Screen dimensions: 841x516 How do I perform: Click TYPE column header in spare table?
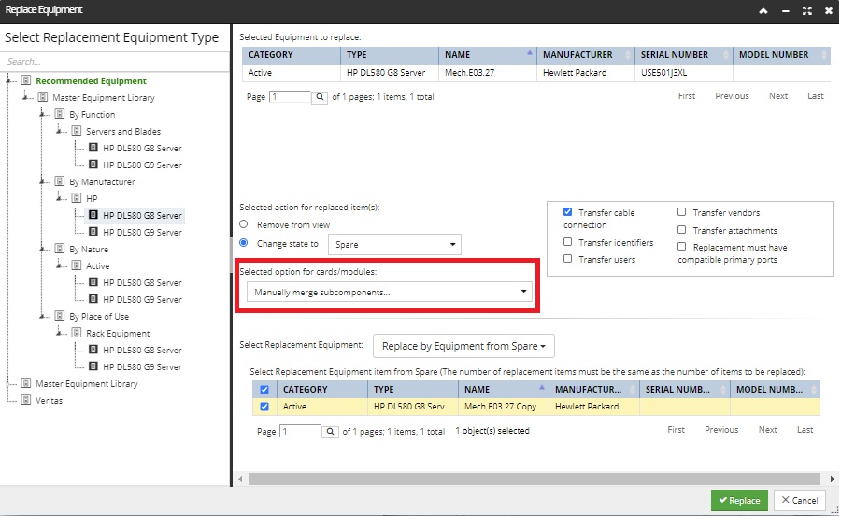(413, 390)
